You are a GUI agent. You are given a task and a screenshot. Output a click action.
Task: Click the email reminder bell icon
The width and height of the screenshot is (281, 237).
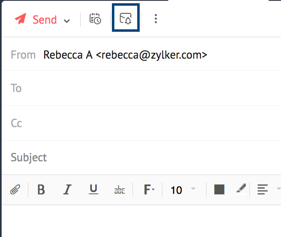[126, 18]
